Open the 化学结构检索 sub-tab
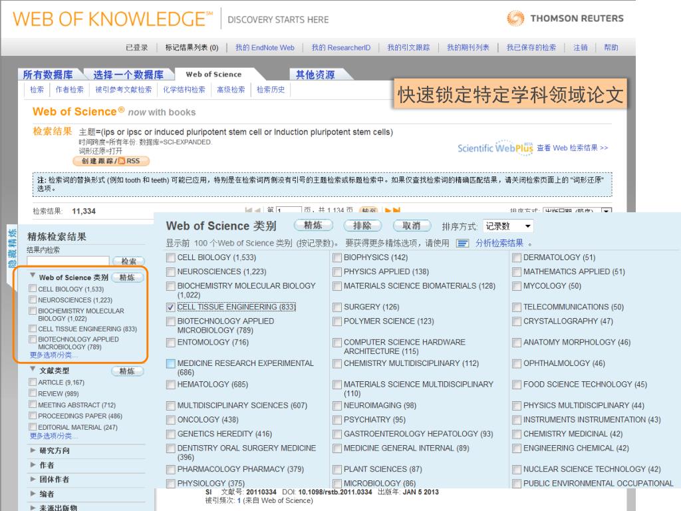Screen dimensions: 681x511 coord(184,90)
